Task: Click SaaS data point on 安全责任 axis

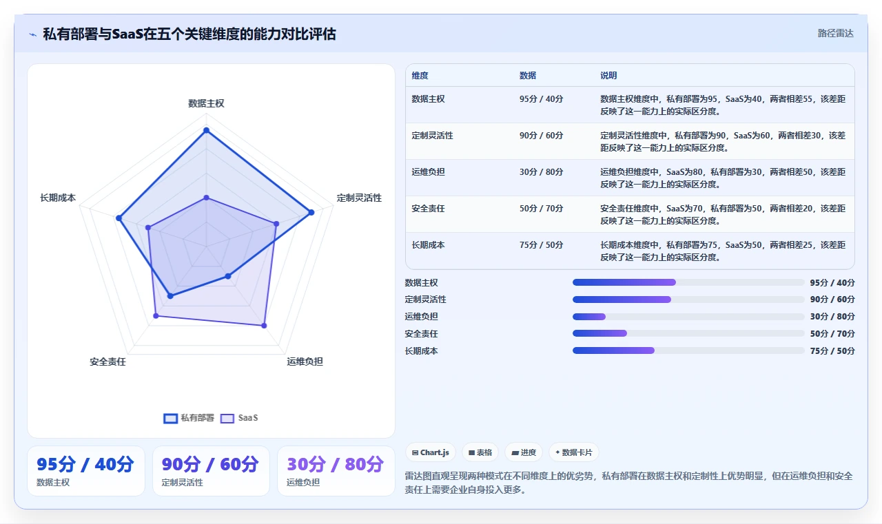Action: pyautogui.click(x=156, y=316)
